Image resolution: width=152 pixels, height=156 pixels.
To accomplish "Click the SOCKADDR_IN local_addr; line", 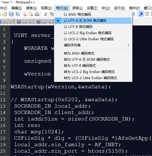I will tap(52, 106).
